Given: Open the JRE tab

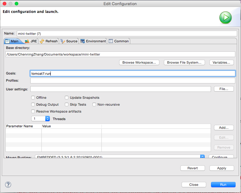Looking at the screenshot, I should point(31,41).
